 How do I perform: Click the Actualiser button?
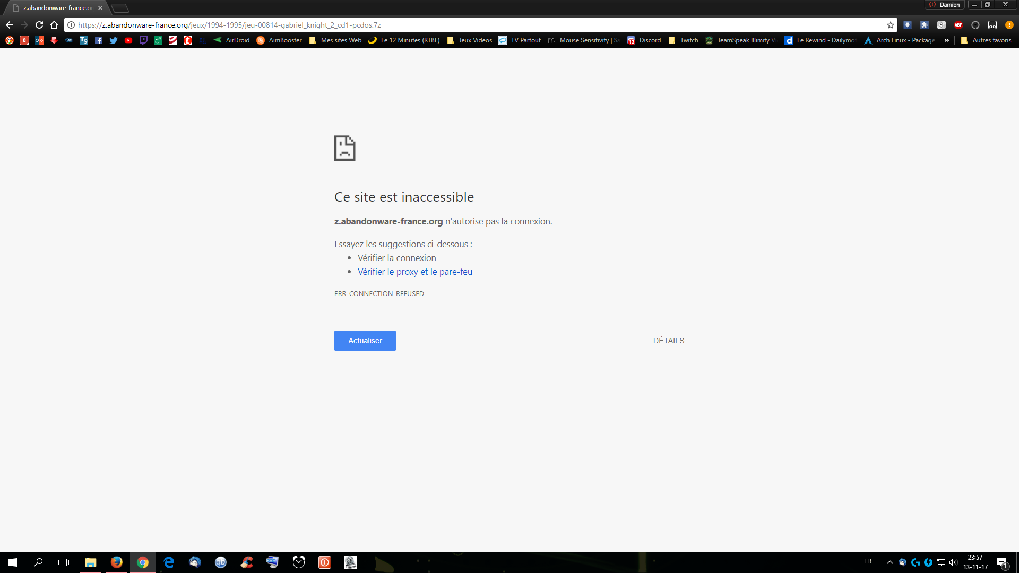tap(365, 341)
